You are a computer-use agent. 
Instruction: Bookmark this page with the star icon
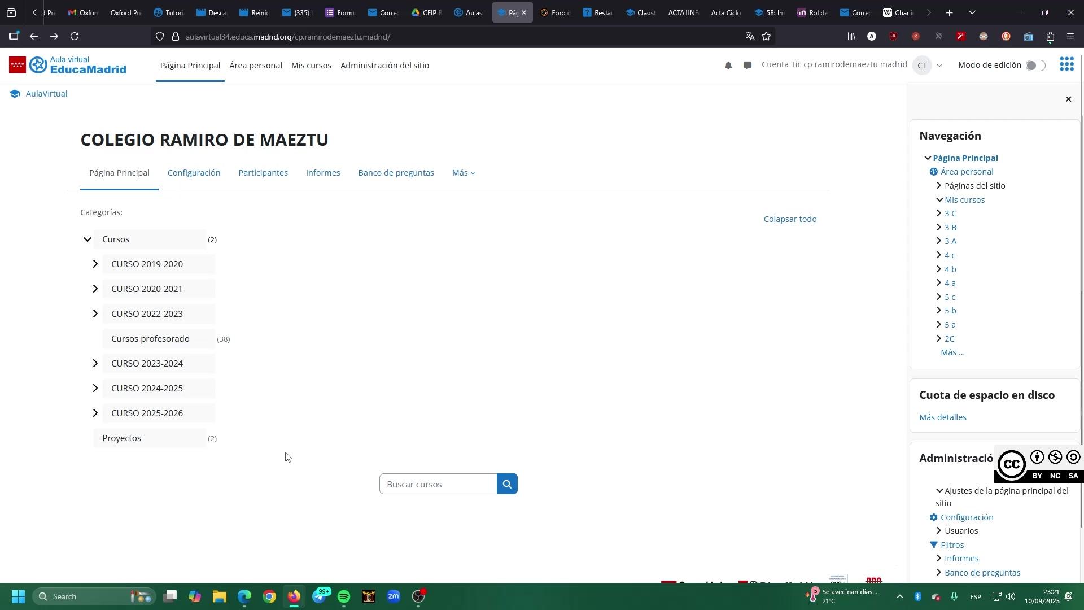pos(766,37)
